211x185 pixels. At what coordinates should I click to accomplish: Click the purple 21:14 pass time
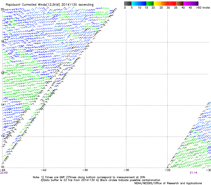point(194,173)
